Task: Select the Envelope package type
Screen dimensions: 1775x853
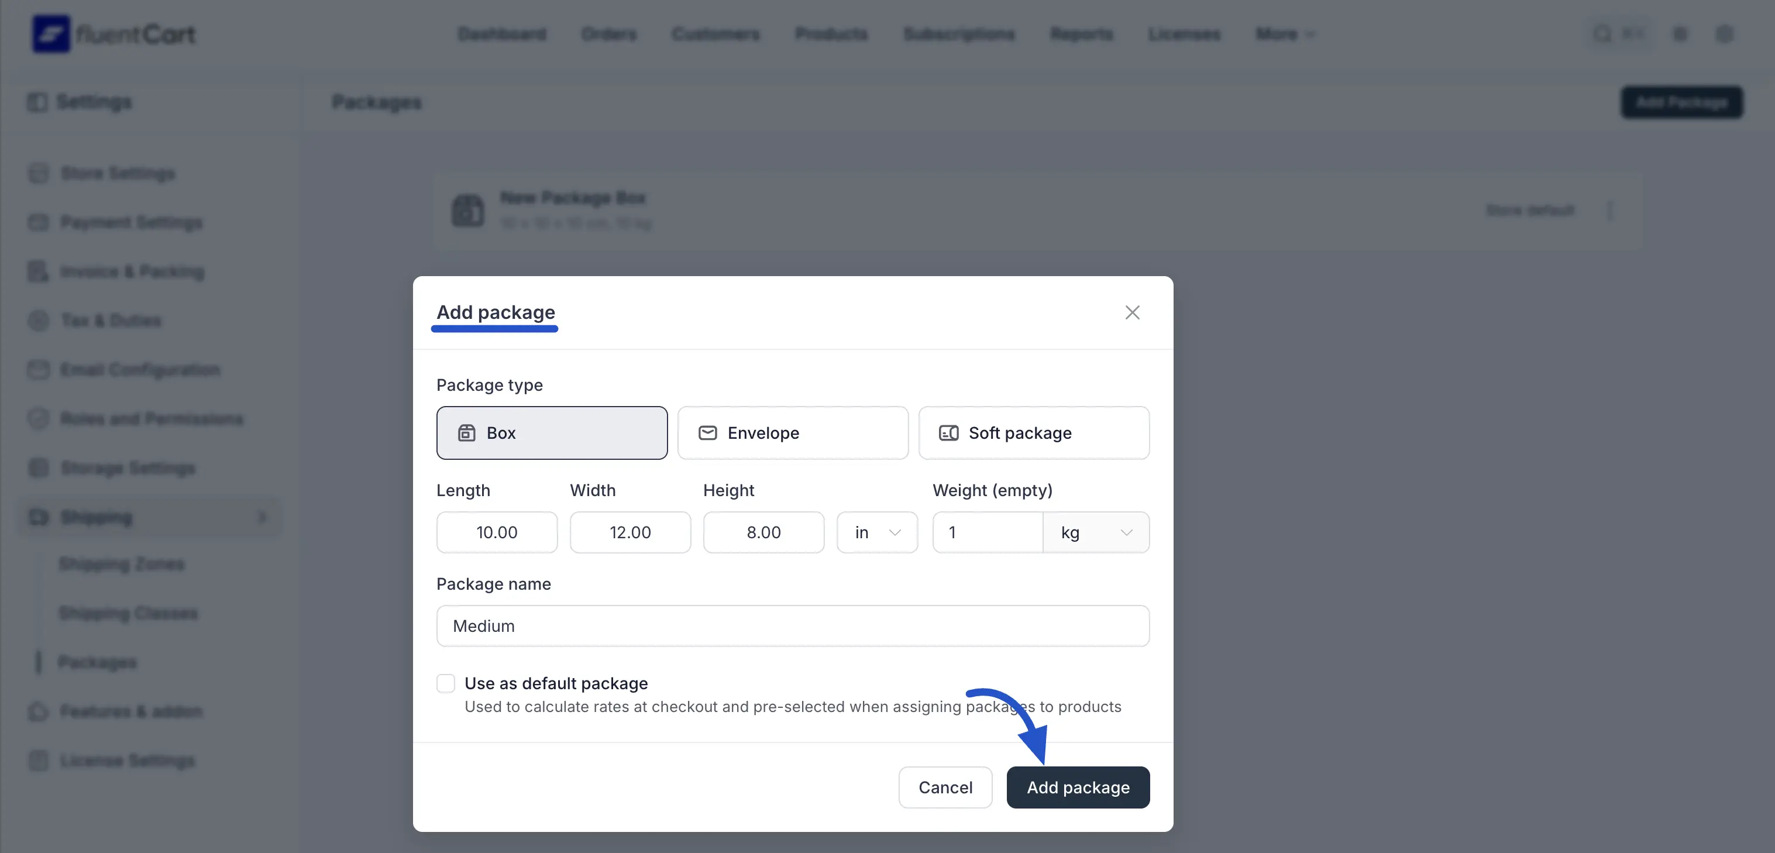Action: click(792, 433)
